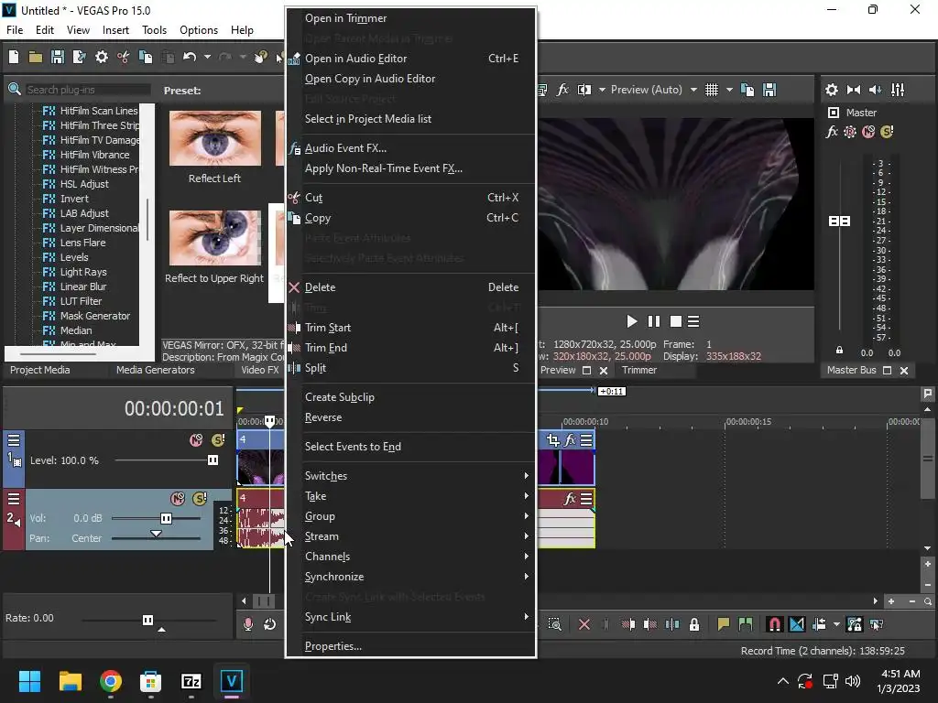This screenshot has height=703, width=938.
Task: Click the yellow Insert Marker icon
Action: coord(724,624)
